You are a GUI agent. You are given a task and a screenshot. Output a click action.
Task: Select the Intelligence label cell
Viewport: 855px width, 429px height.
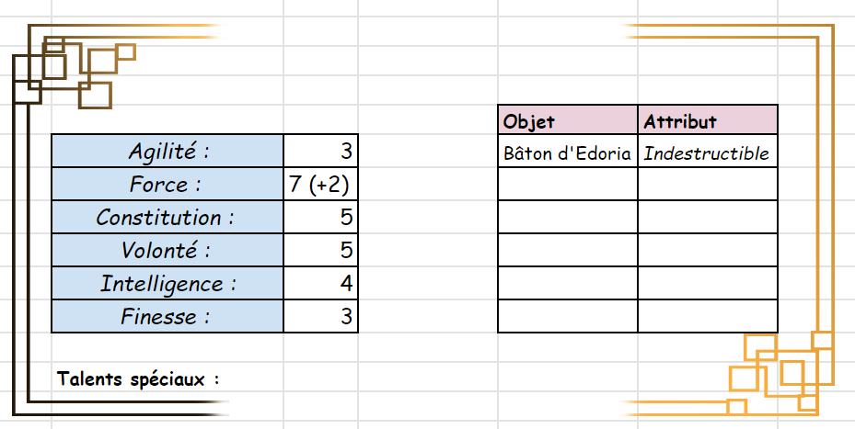click(x=168, y=283)
